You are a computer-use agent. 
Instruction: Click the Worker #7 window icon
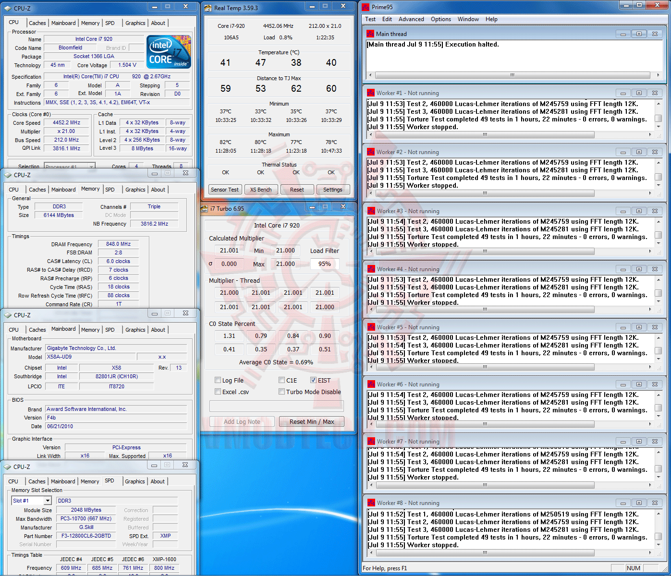[x=371, y=442]
